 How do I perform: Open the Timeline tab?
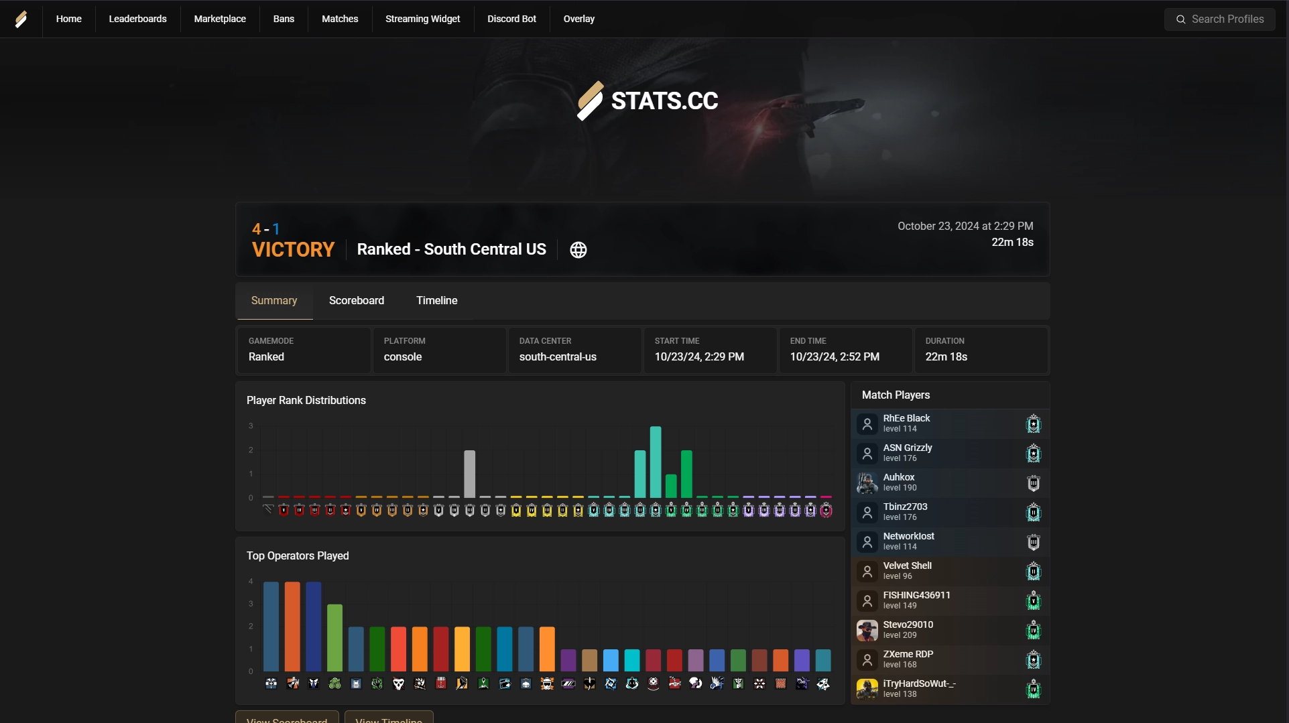click(436, 301)
